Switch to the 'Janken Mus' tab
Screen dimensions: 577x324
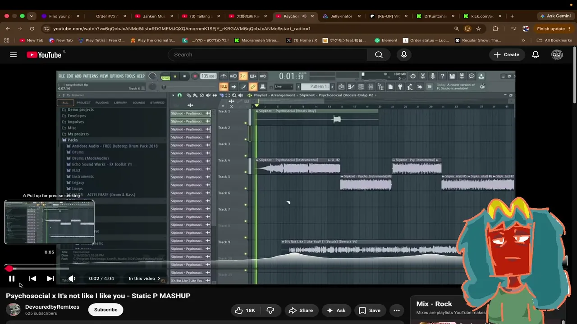click(154, 16)
